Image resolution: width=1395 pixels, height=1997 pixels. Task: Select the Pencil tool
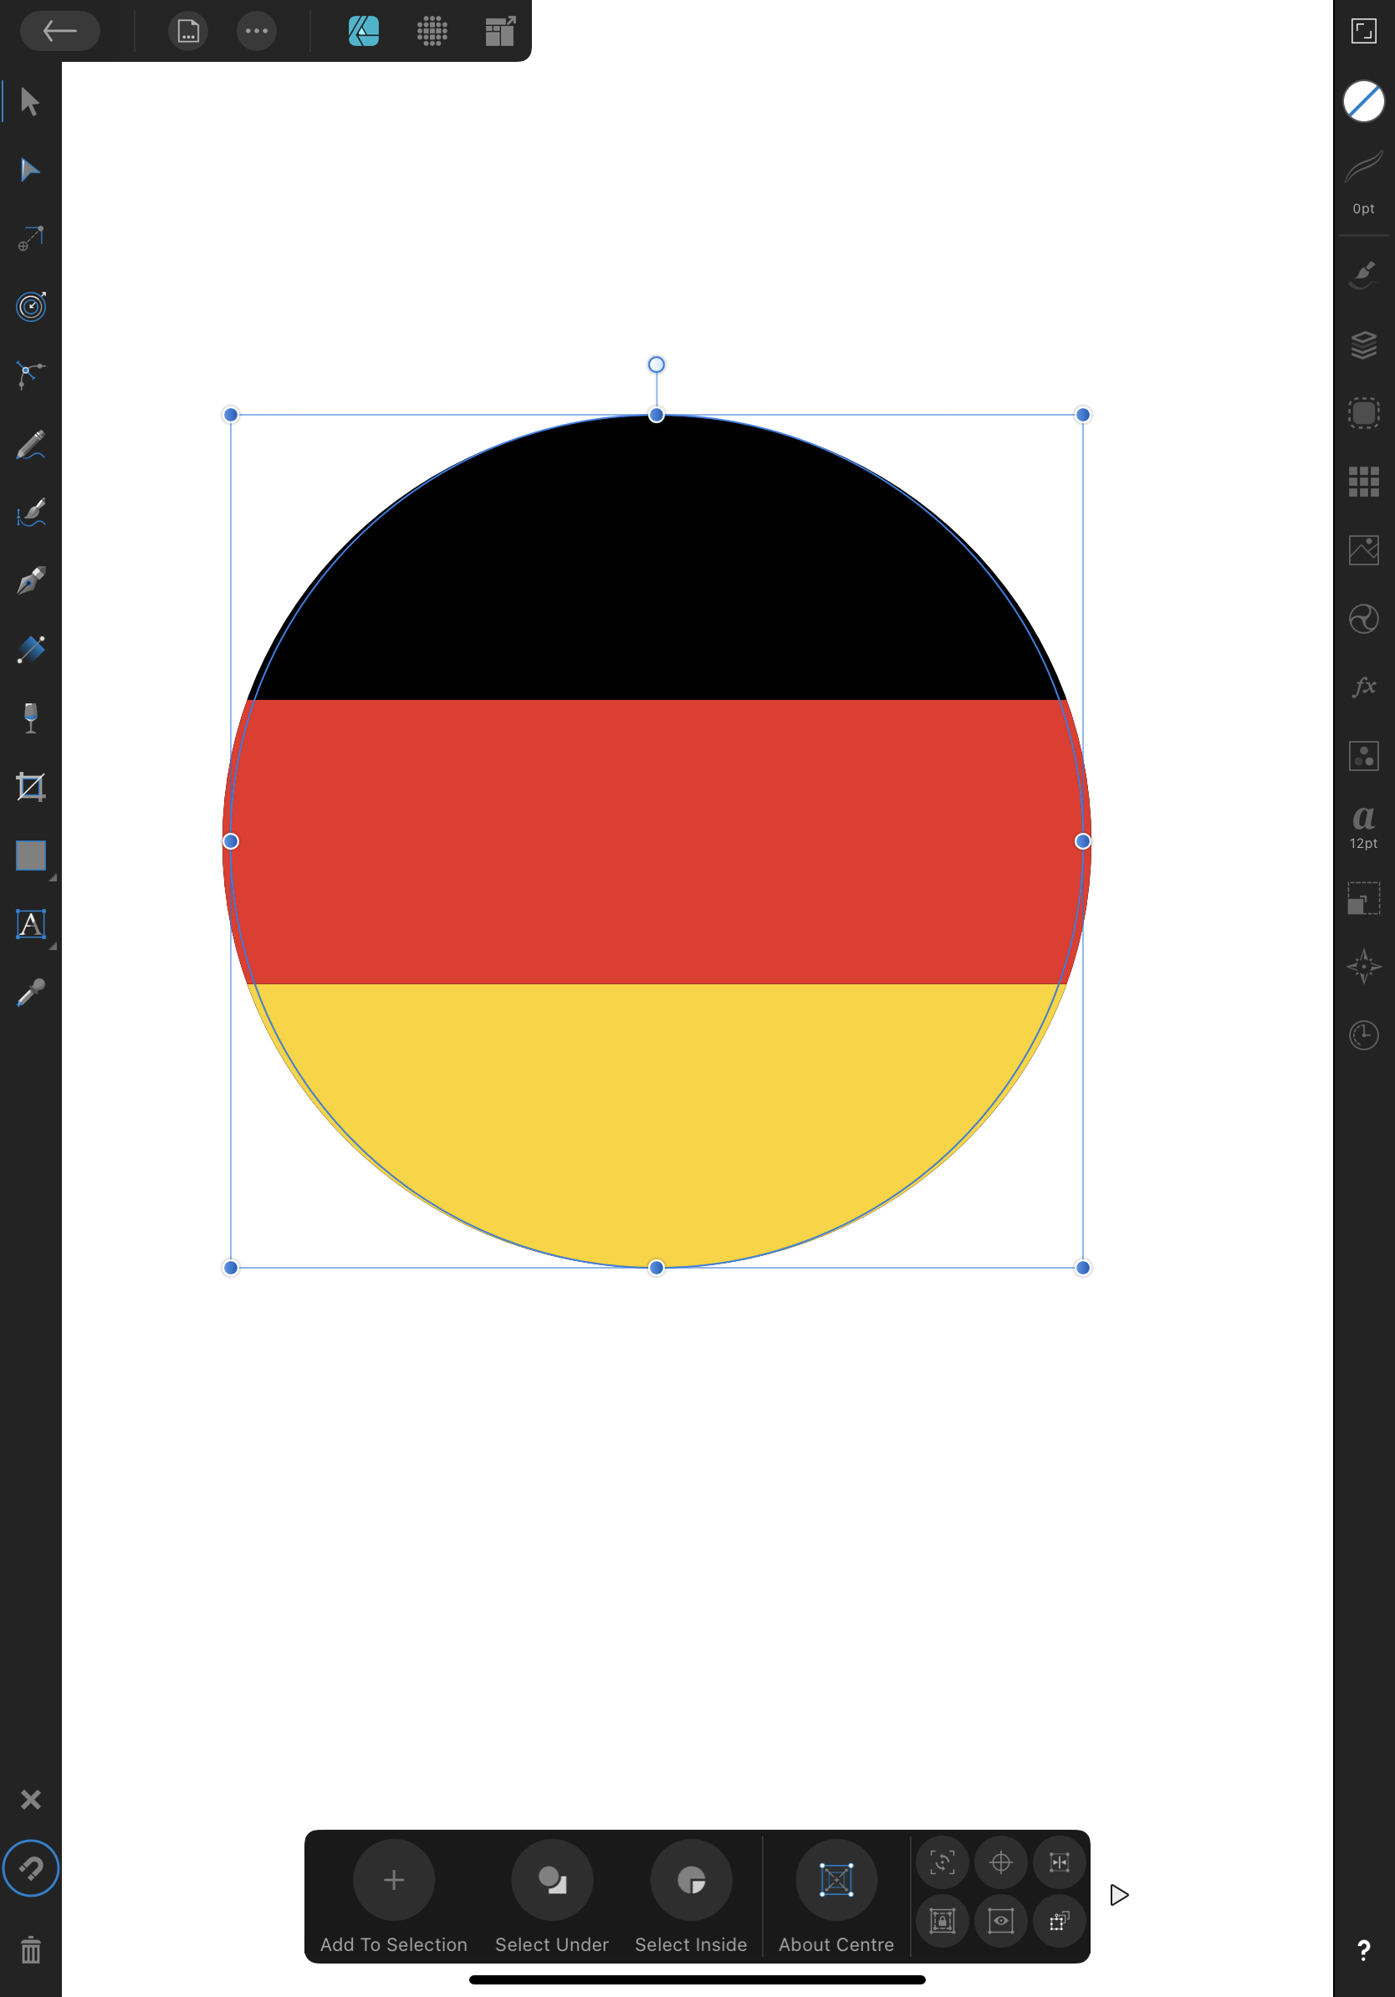click(x=28, y=444)
